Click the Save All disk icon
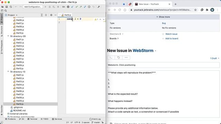The height and width of the screenshot is (124, 221). (x=7, y=7)
